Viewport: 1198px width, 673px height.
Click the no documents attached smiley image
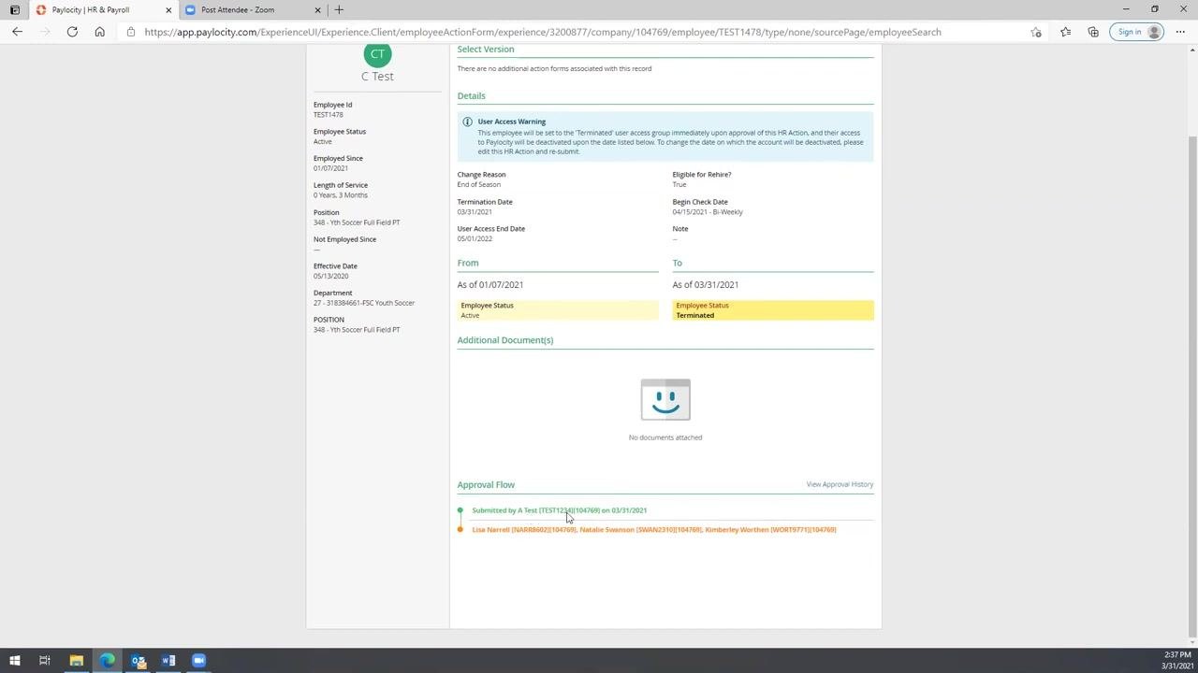(665, 400)
